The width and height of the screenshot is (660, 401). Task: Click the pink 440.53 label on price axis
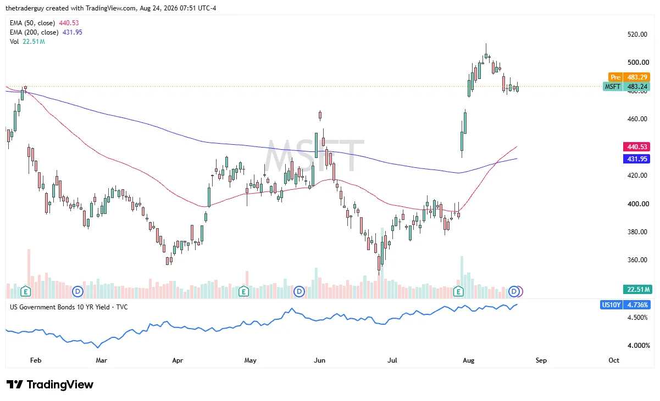pos(636,147)
